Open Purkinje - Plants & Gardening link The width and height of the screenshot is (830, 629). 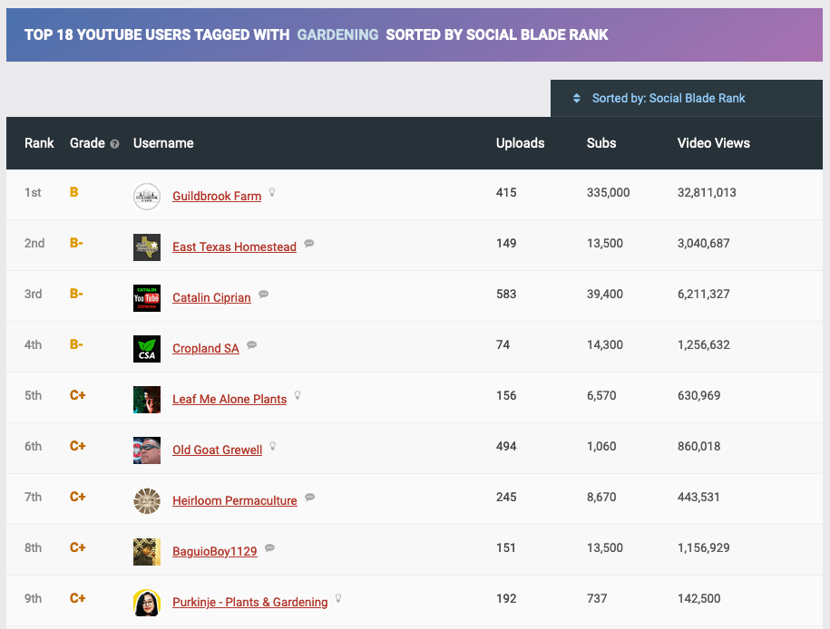coord(249,603)
